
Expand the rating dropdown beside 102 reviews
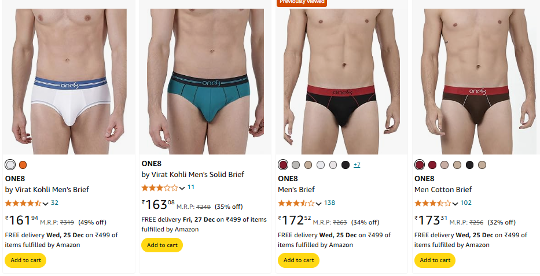click(455, 204)
